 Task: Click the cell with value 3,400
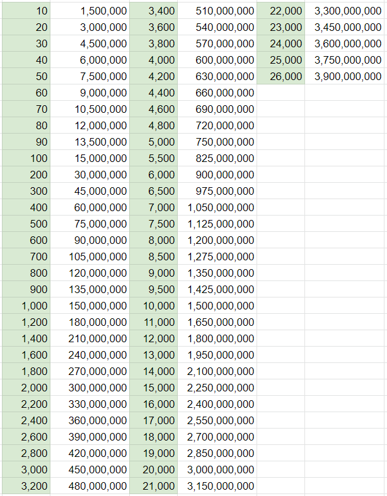[153, 11]
